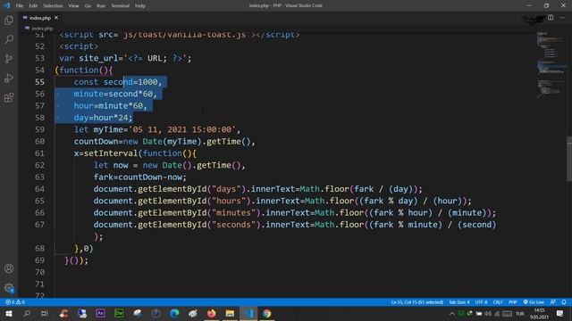Click "countDown=new Date" on line 60
Image resolution: width=572 pixels, height=321 pixels.
coord(118,142)
